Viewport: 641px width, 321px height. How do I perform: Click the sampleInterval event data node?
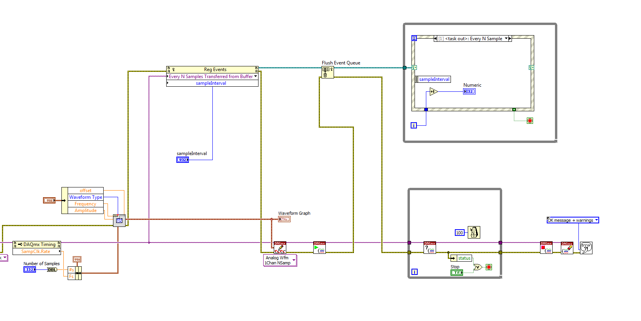[433, 79]
